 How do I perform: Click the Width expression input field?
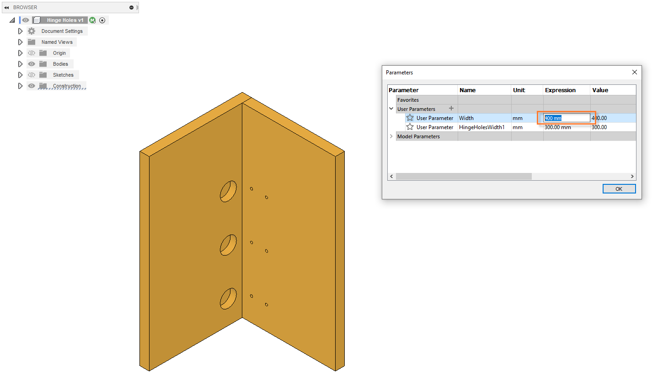point(567,118)
